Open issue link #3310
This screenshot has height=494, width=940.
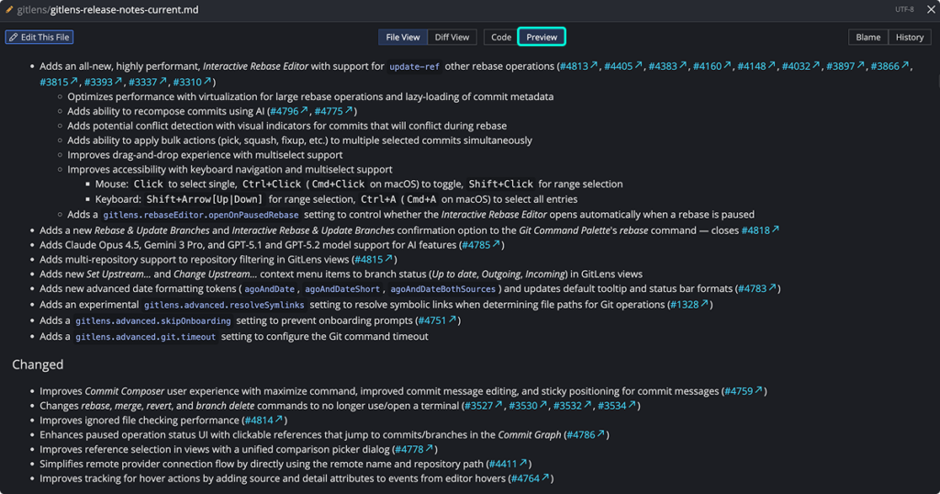coord(192,82)
